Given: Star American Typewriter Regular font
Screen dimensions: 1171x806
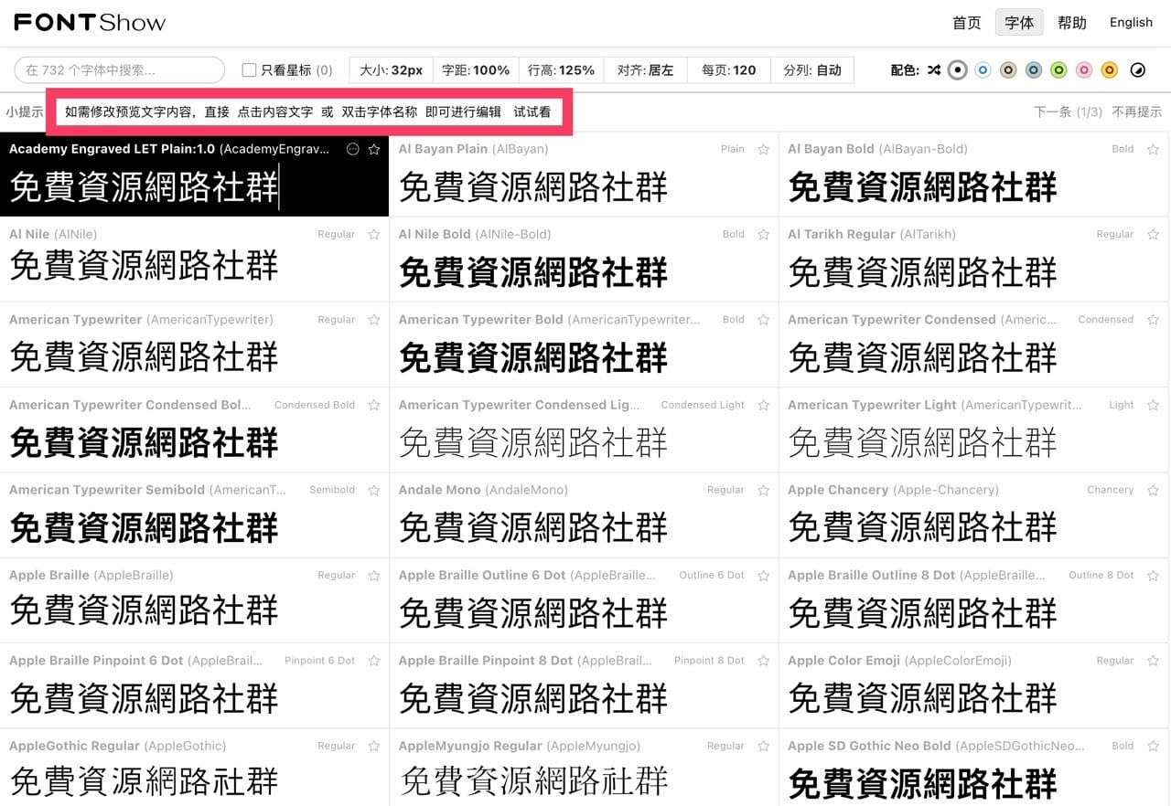Looking at the screenshot, I should tap(374, 320).
